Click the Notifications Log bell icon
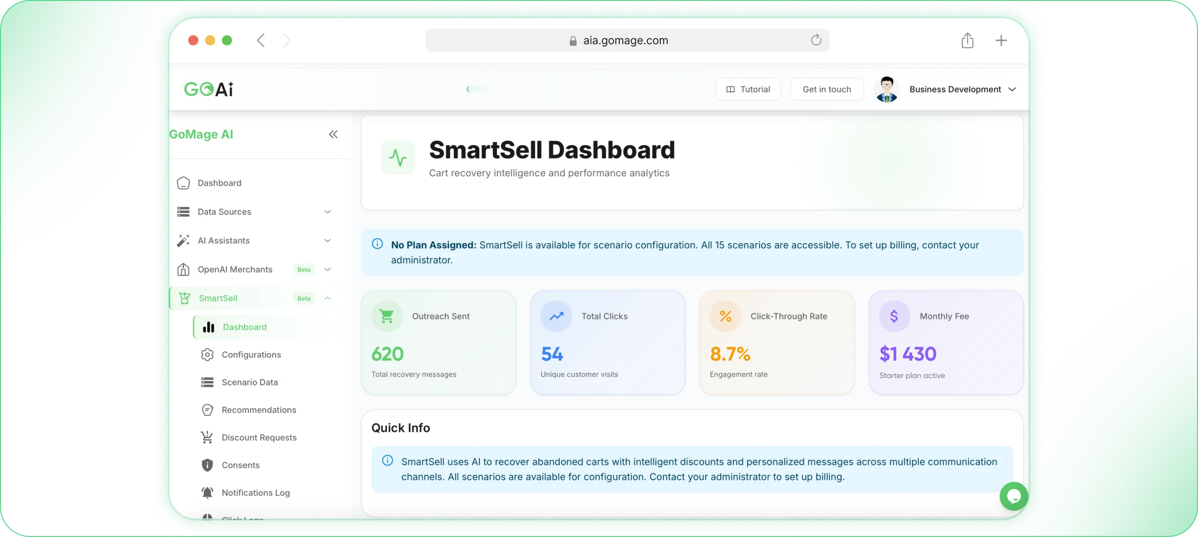The width and height of the screenshot is (1198, 537). [207, 493]
